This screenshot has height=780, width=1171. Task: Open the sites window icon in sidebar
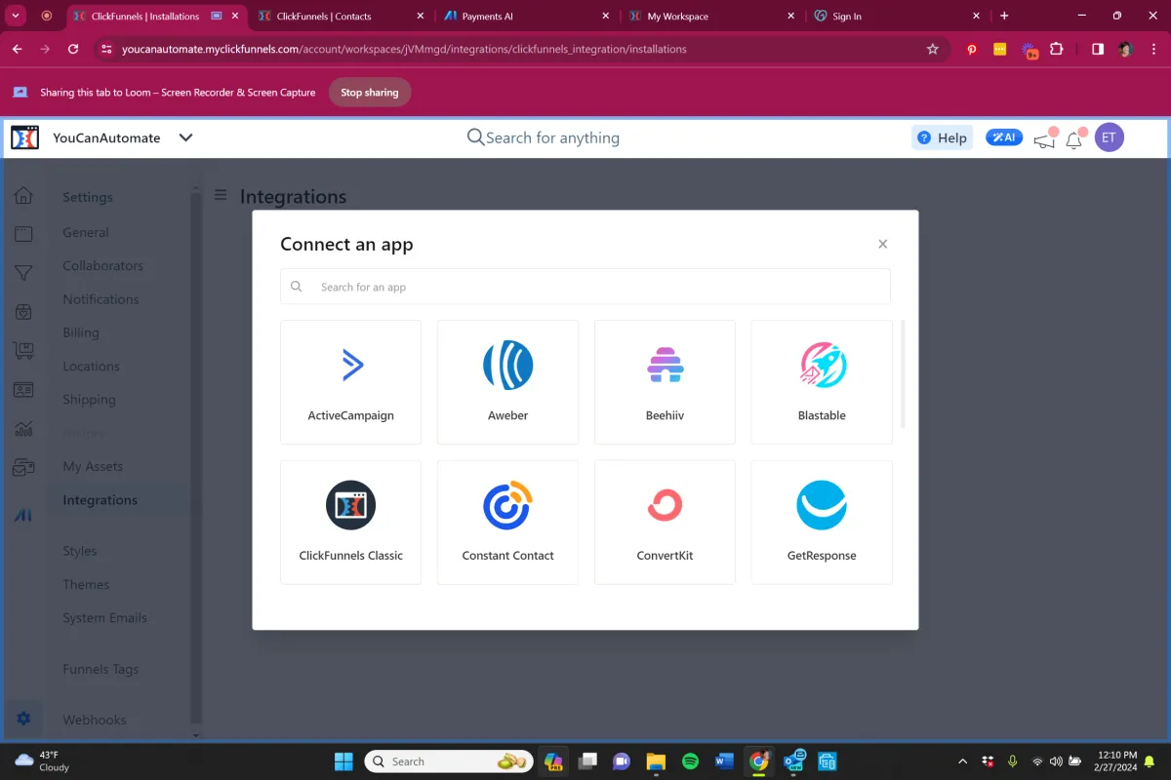click(23, 234)
